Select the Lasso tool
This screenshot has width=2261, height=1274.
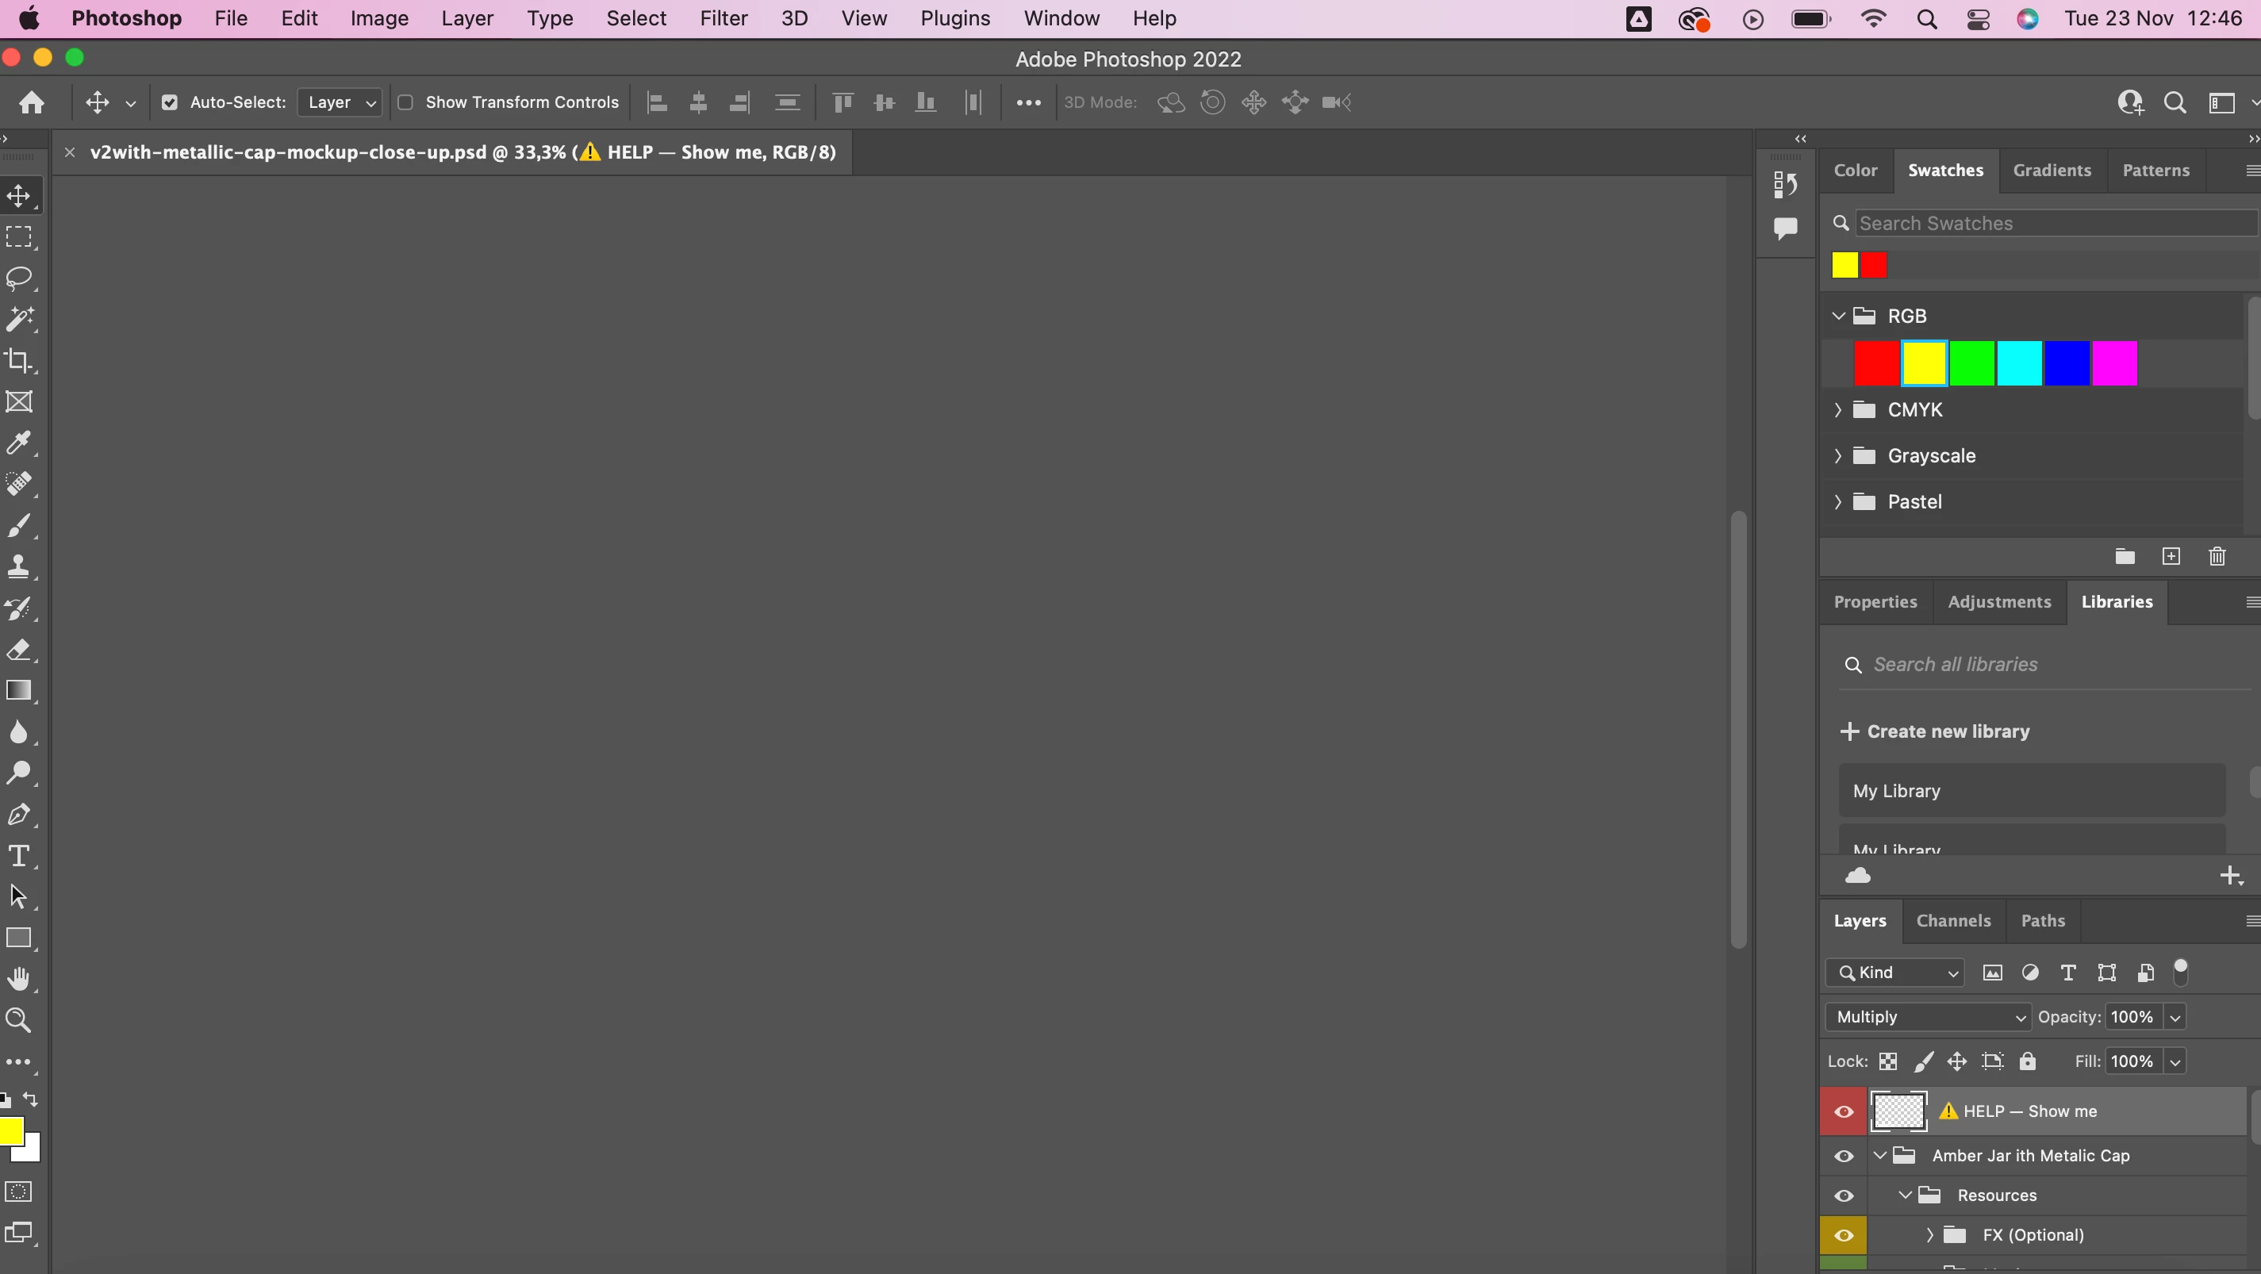coord(19,278)
